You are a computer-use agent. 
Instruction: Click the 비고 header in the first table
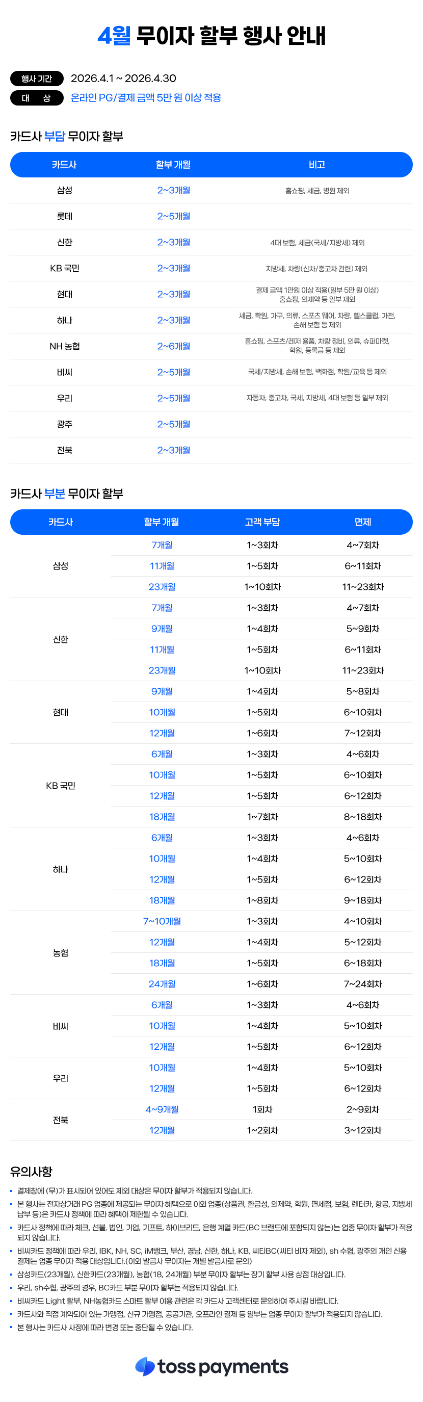pos(317,164)
